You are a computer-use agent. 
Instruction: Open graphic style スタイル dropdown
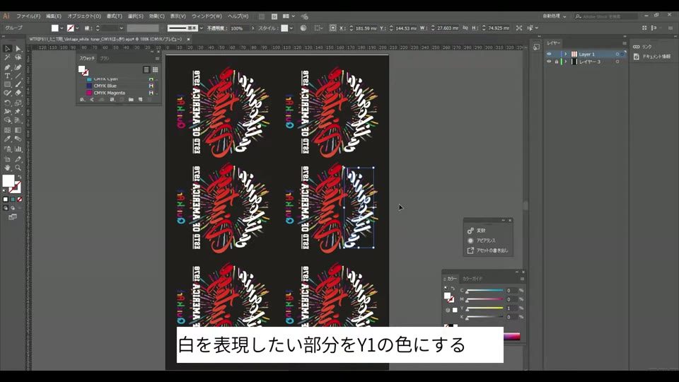coord(291,28)
